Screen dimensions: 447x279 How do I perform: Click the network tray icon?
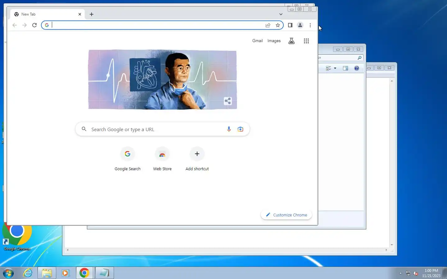coord(408,273)
